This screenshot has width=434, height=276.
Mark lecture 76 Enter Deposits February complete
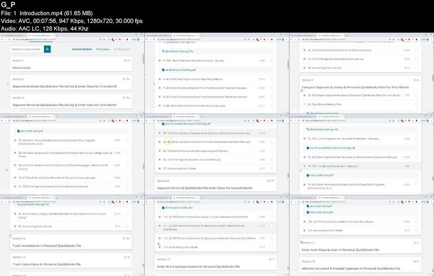416,157
